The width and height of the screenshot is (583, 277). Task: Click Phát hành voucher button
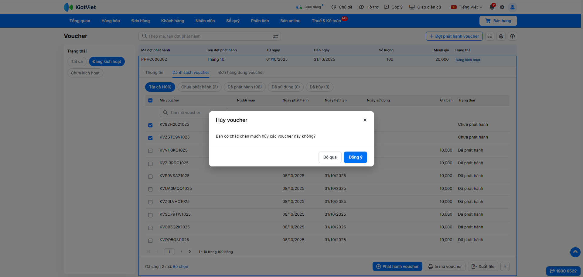(x=397, y=266)
